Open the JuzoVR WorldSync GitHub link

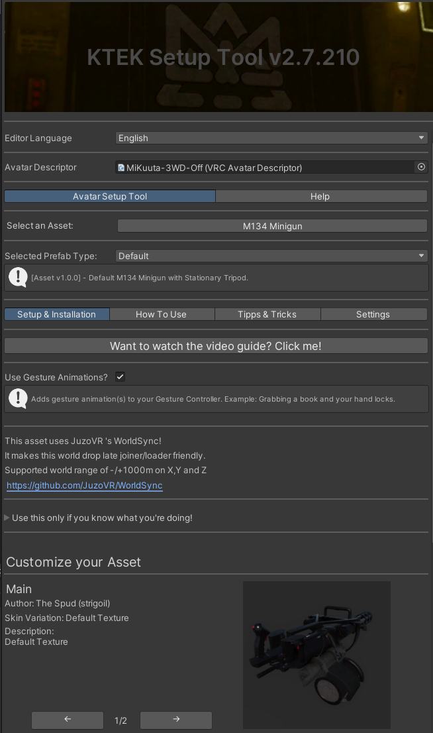coord(85,486)
